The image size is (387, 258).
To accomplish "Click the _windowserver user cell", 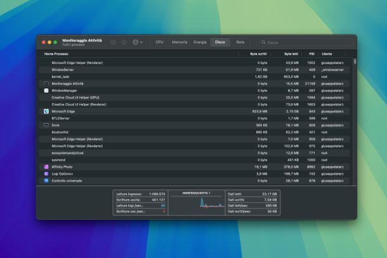I will [x=332, y=70].
